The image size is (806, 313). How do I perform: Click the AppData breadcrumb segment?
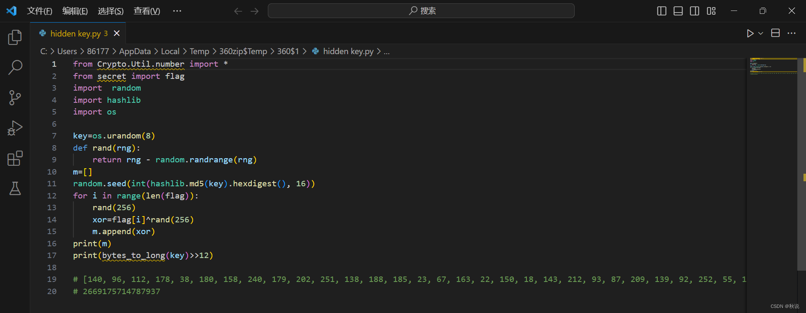pyautogui.click(x=135, y=51)
